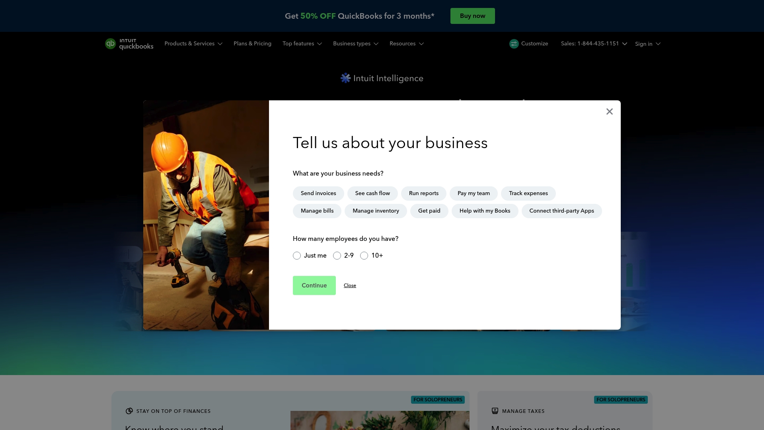Image resolution: width=764 pixels, height=430 pixels.
Task: Toggle the Run reports chip
Action: [x=424, y=193]
